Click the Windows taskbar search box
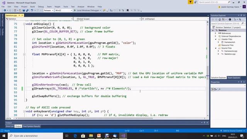Viewport: 247px width, 139px height. [x=35, y=136]
